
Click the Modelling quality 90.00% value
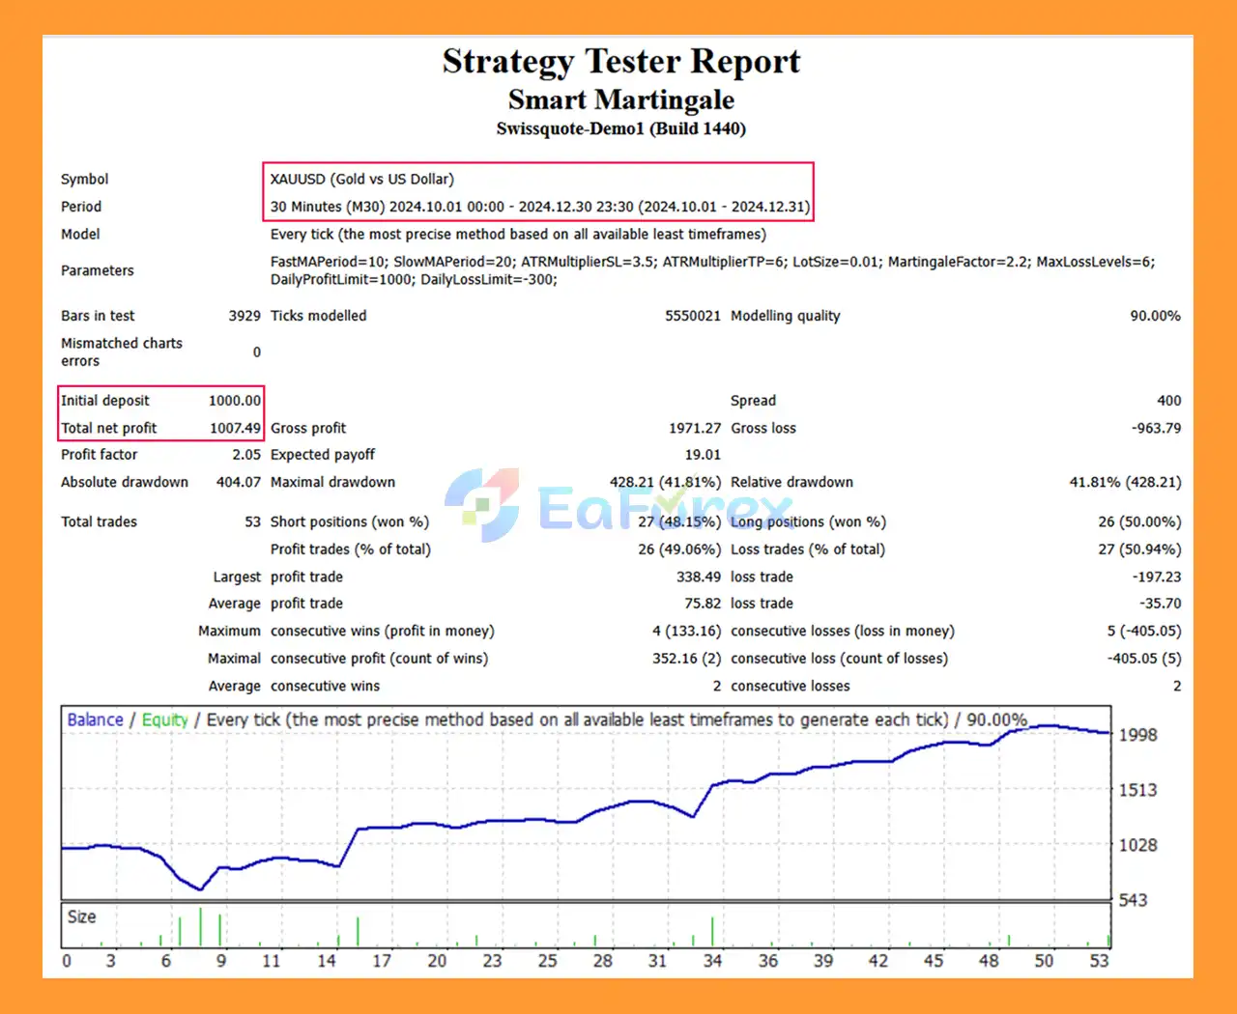coord(1155,316)
